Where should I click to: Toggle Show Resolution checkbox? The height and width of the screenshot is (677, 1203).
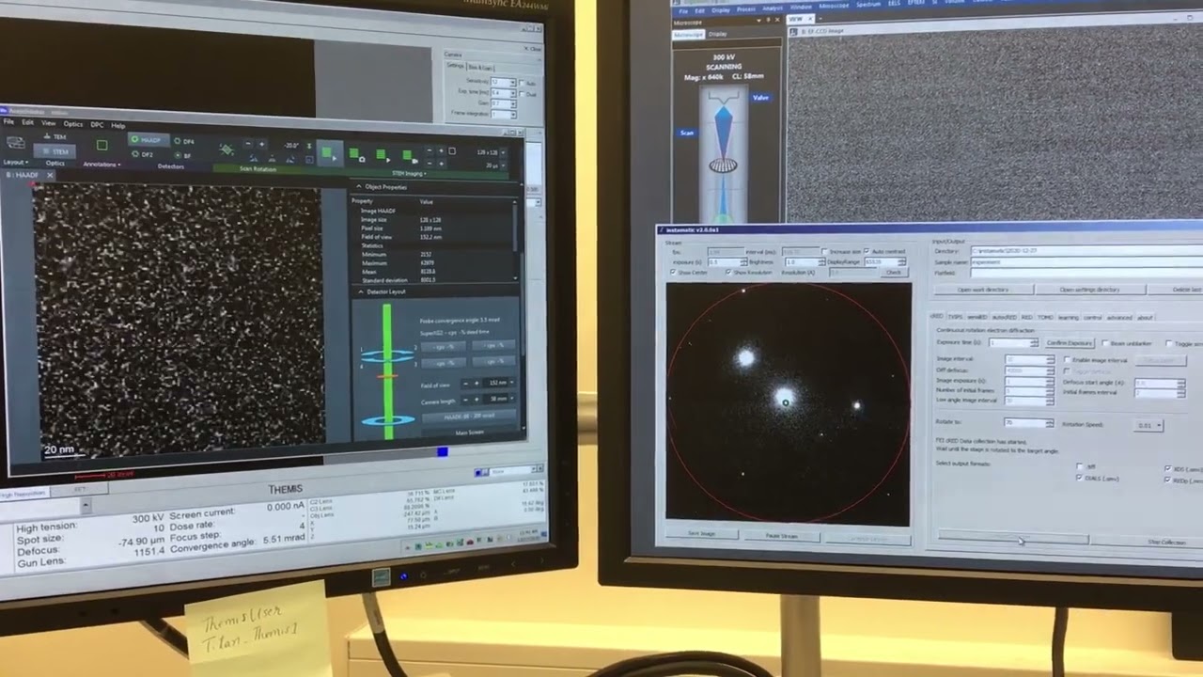[728, 272]
